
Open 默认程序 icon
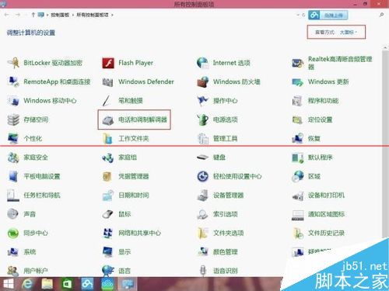click(x=297, y=158)
